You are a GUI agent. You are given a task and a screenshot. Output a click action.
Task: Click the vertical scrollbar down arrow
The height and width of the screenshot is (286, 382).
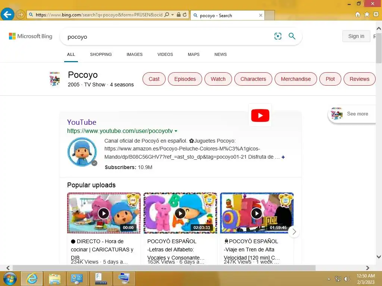point(379,257)
